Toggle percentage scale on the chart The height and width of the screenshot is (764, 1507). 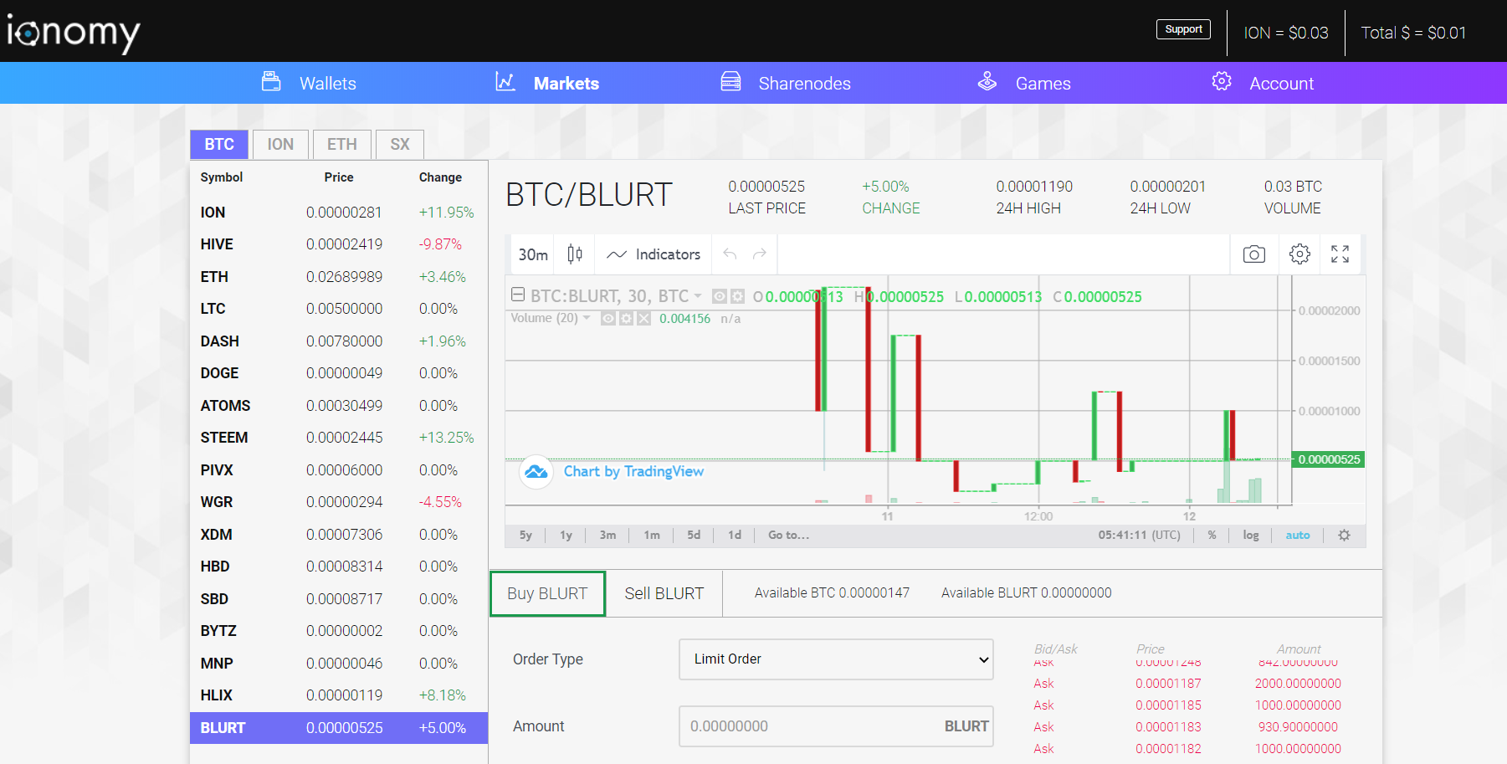click(1212, 536)
